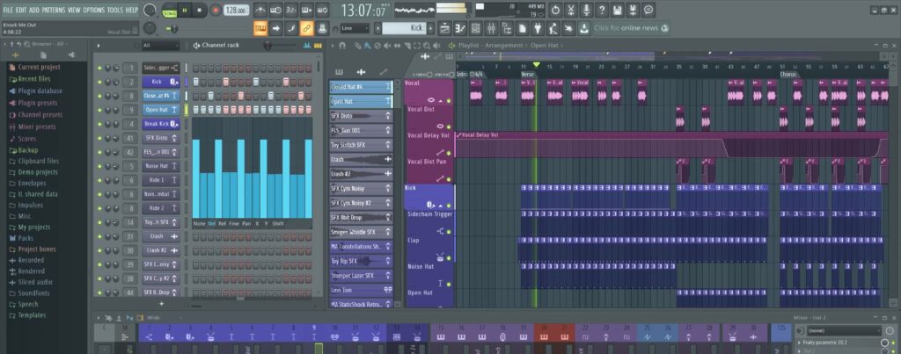Screen dimensions: 901x354
Task: Toggle the metronome icon in transport
Action: [x=260, y=10]
